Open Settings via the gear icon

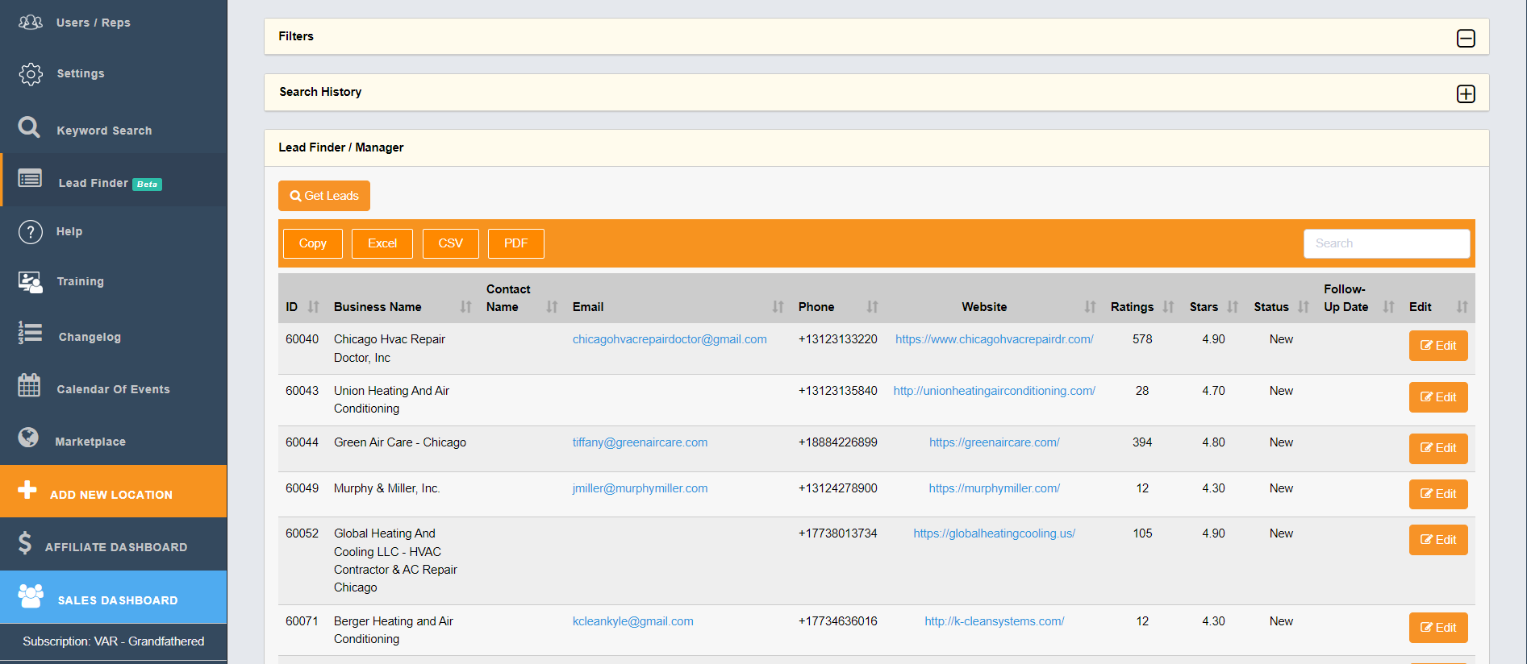pyautogui.click(x=31, y=73)
